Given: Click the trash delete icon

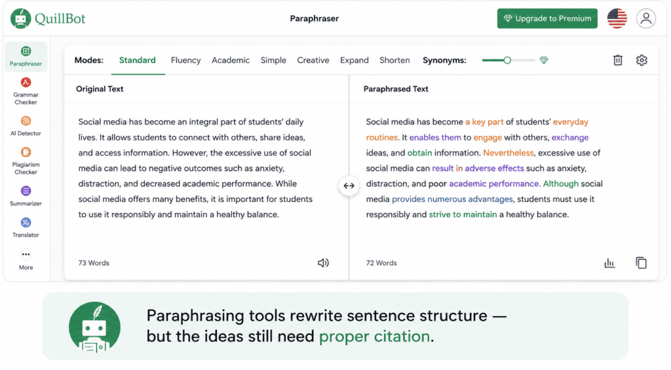Looking at the screenshot, I should (x=617, y=60).
